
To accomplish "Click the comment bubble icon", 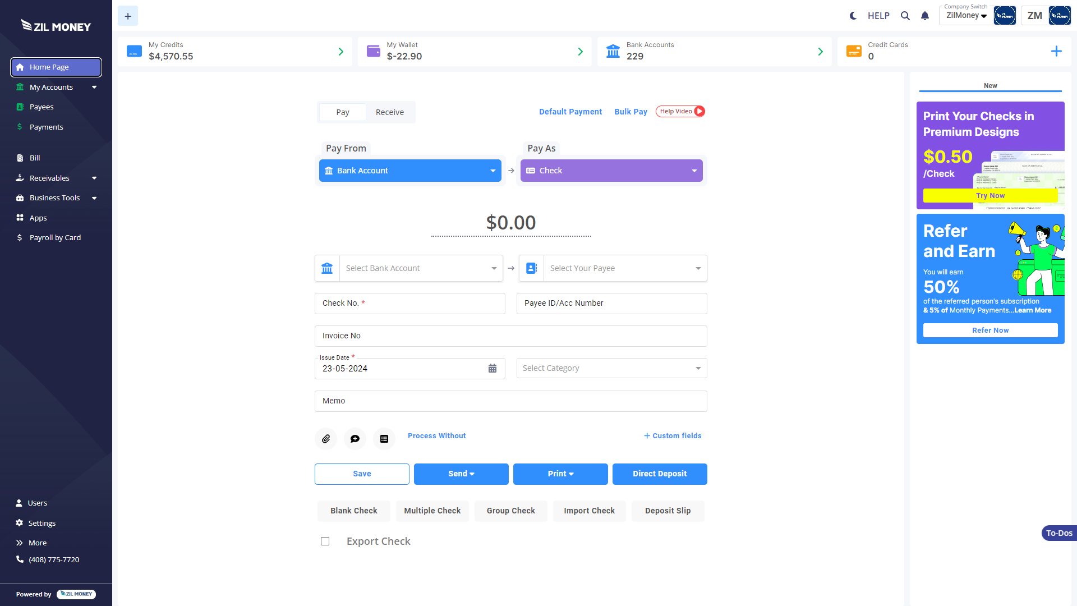I will point(355,439).
